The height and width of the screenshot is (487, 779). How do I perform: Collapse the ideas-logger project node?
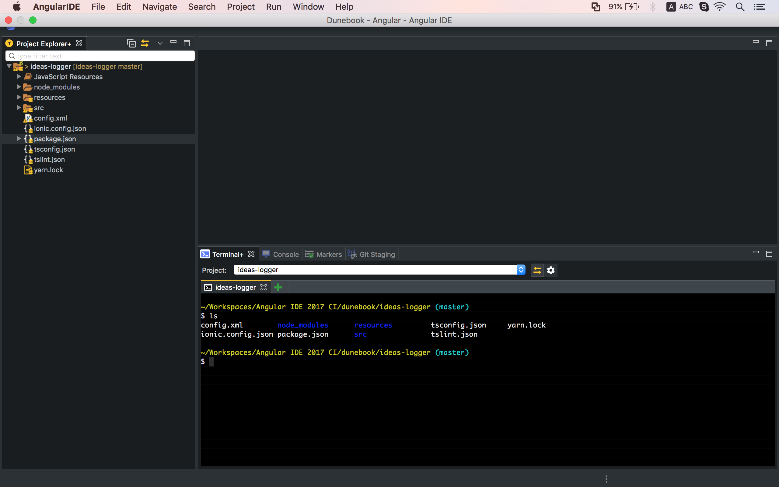9,66
